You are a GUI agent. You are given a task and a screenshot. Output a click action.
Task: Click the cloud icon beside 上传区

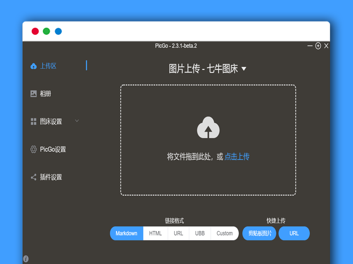tap(34, 66)
